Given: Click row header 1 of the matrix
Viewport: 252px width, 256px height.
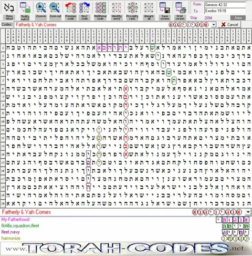Looking at the screenshot, I should pyautogui.click(x=3, y=48).
